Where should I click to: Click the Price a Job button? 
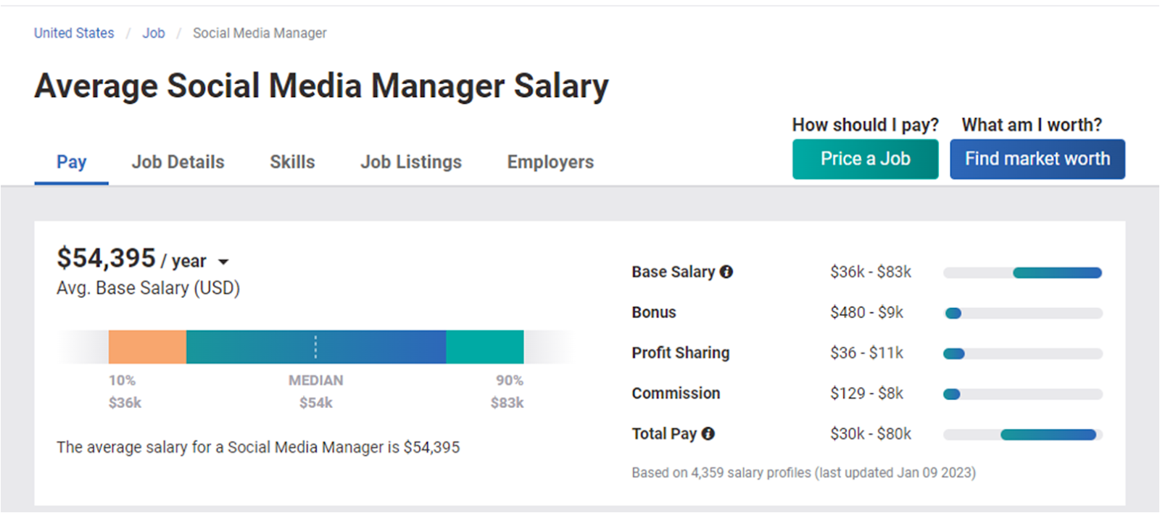(865, 159)
